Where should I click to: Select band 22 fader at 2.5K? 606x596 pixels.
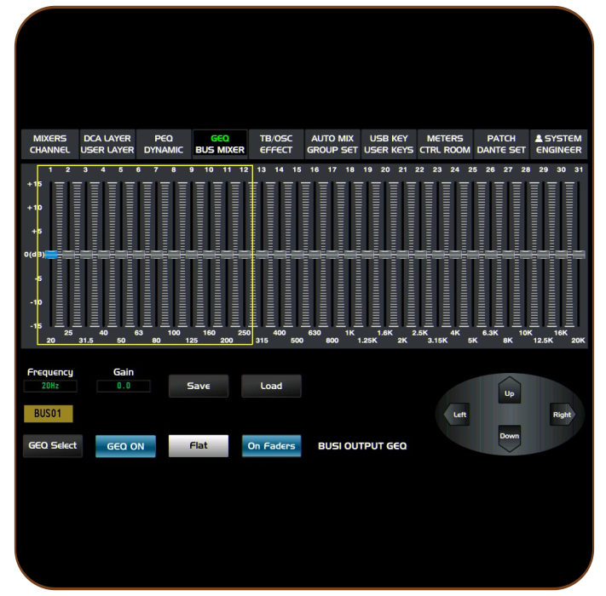[420, 255]
